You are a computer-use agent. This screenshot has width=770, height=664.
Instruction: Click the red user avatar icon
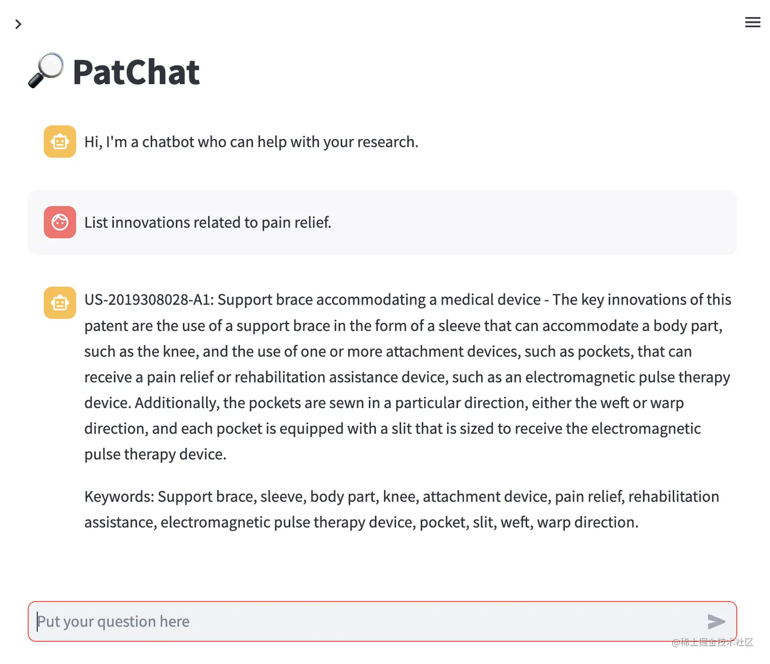[x=60, y=222]
